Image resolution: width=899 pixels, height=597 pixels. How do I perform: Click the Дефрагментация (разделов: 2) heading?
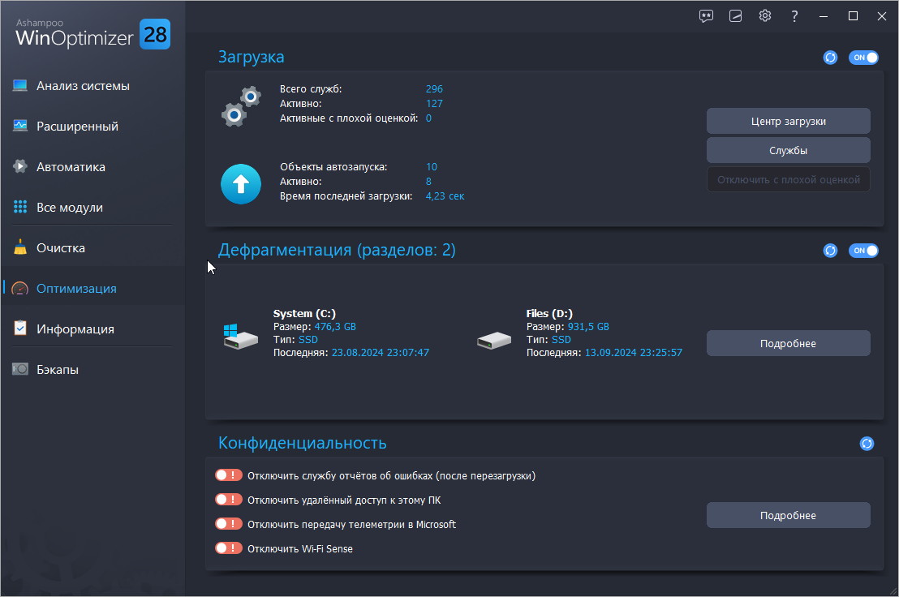pos(337,251)
